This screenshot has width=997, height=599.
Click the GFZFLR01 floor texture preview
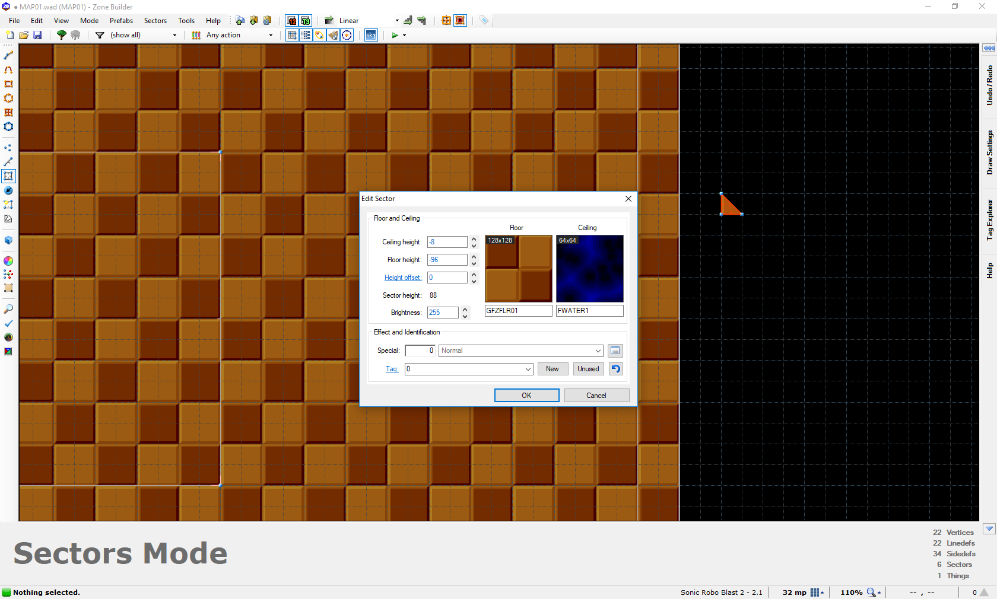click(x=519, y=269)
